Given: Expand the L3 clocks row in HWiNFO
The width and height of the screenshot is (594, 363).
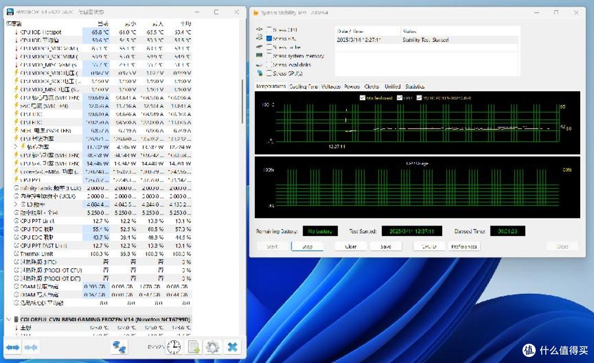Looking at the screenshot, I should 15,204.
